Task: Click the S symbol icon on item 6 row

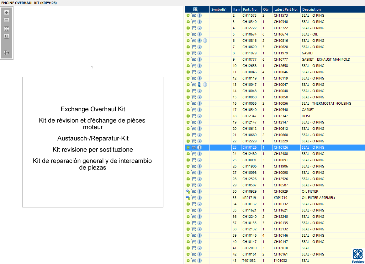Action: click(x=199, y=41)
